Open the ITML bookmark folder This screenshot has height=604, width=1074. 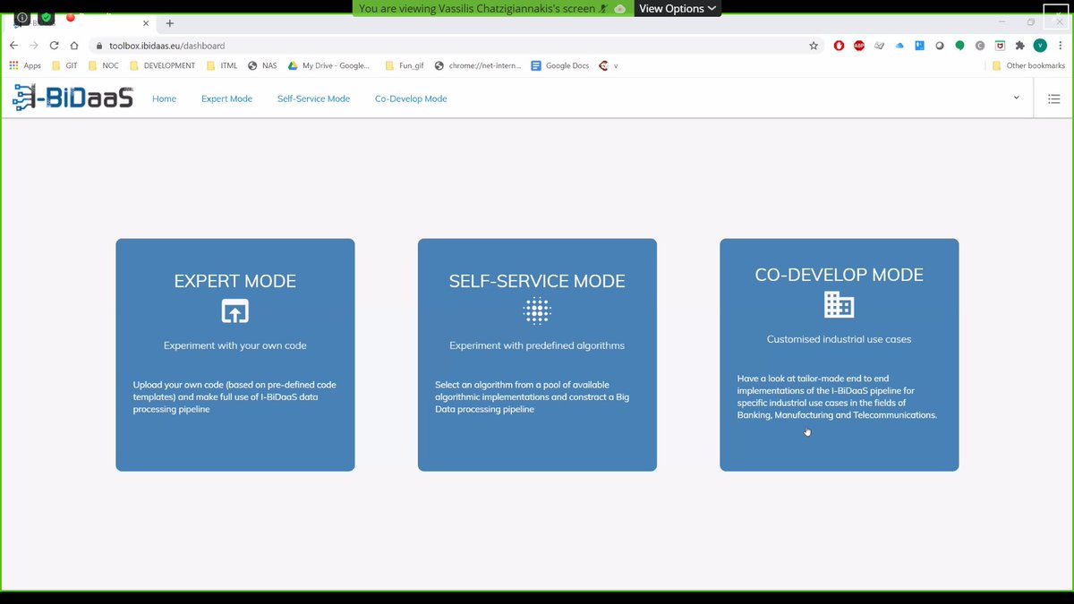222,65
